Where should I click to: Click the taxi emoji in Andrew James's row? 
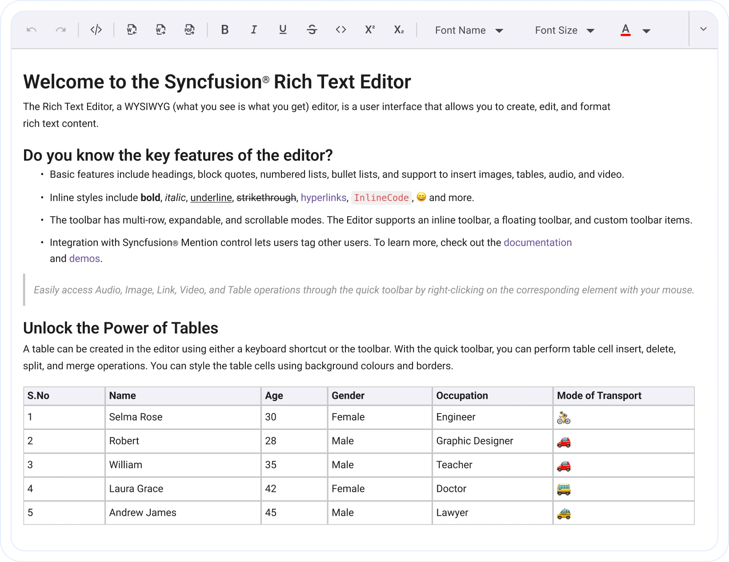(x=564, y=514)
